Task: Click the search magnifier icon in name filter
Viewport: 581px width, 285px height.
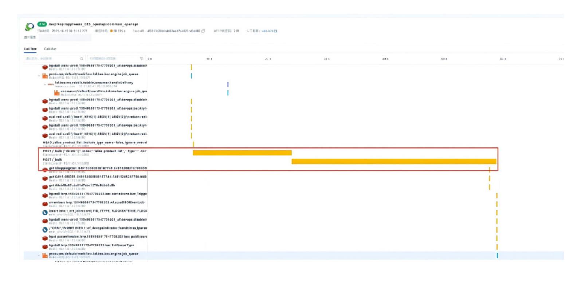Action: 82,59
